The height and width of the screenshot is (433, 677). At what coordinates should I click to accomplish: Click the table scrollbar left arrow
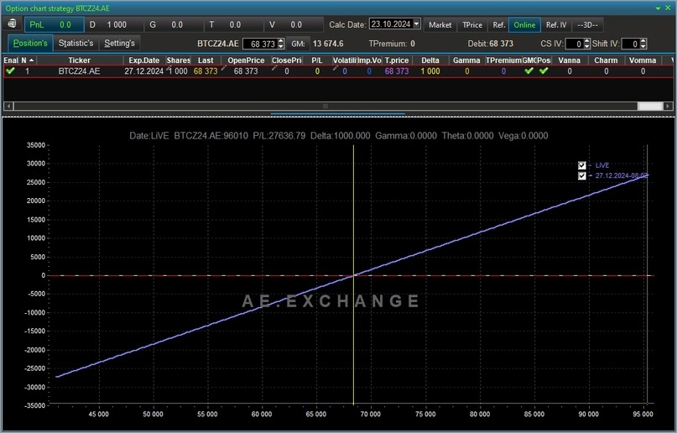pyautogui.click(x=8, y=107)
